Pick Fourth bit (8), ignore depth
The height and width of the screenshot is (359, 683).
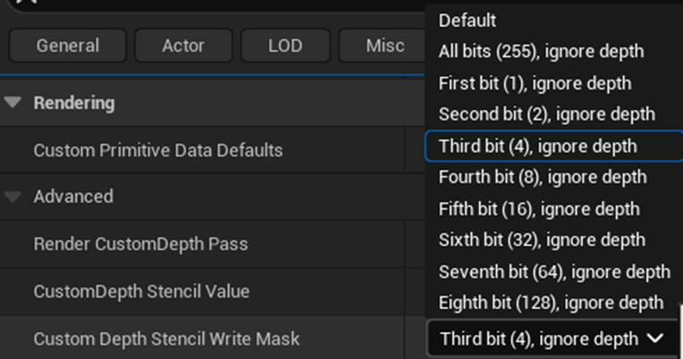pyautogui.click(x=542, y=177)
